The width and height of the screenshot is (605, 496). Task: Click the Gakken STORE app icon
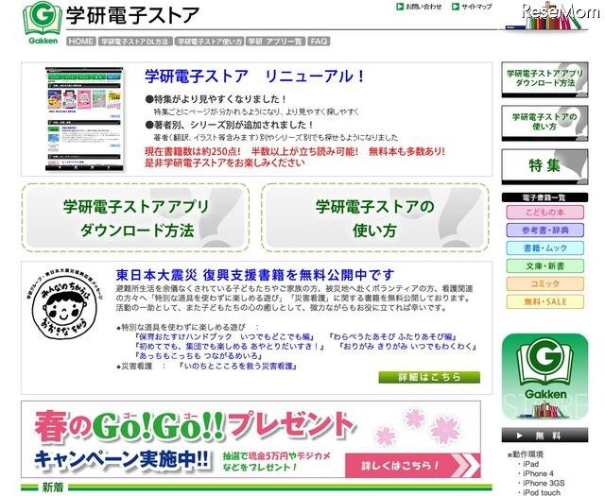[x=544, y=376]
